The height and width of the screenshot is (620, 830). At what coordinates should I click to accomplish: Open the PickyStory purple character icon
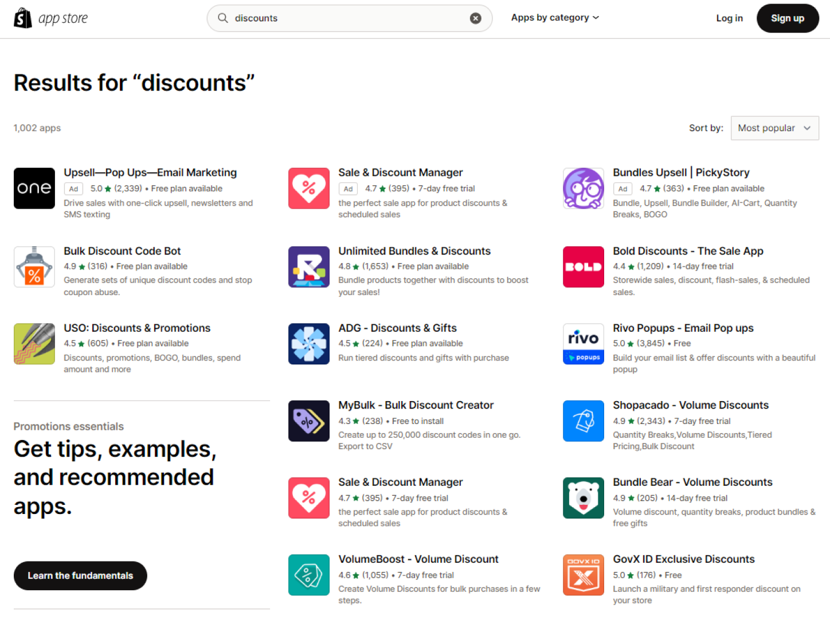(584, 189)
